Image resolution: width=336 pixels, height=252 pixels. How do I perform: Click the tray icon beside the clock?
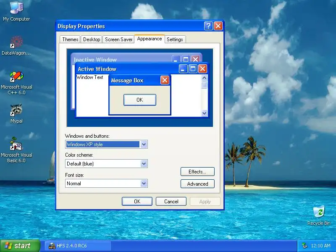click(304, 246)
